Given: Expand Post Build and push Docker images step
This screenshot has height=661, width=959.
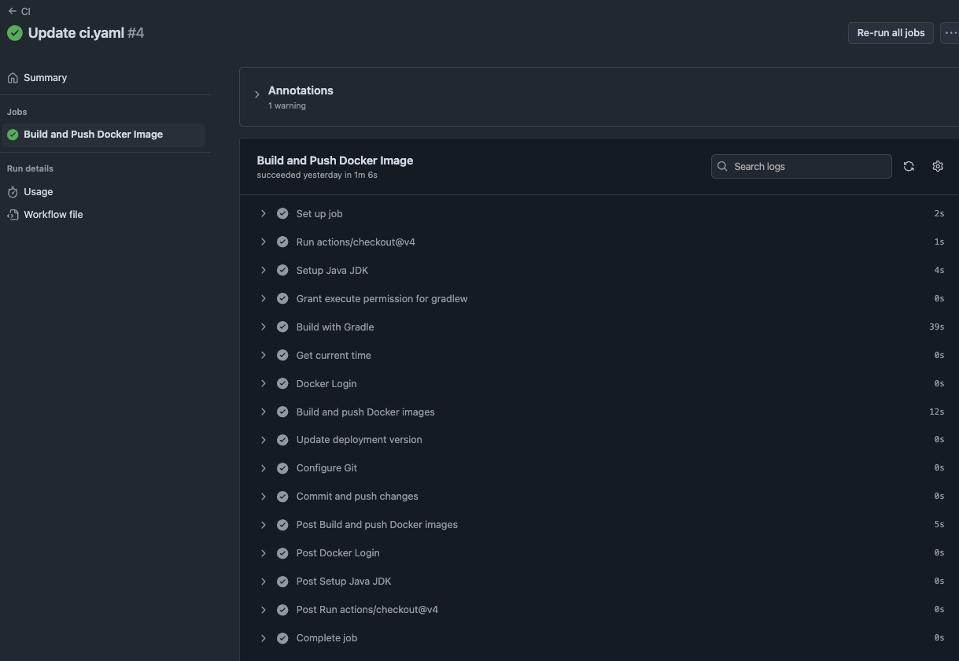Looking at the screenshot, I should (x=264, y=525).
